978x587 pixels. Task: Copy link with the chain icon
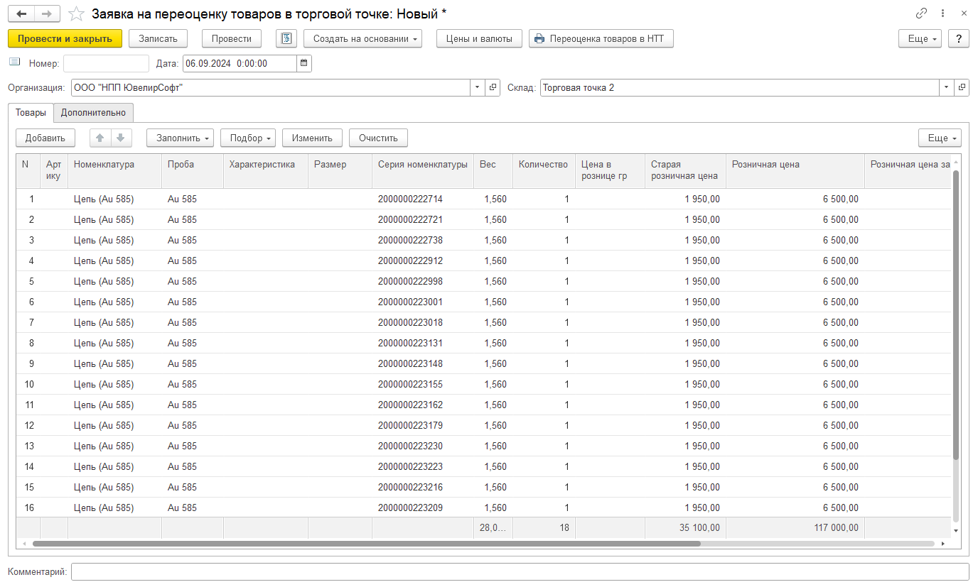[x=922, y=13]
